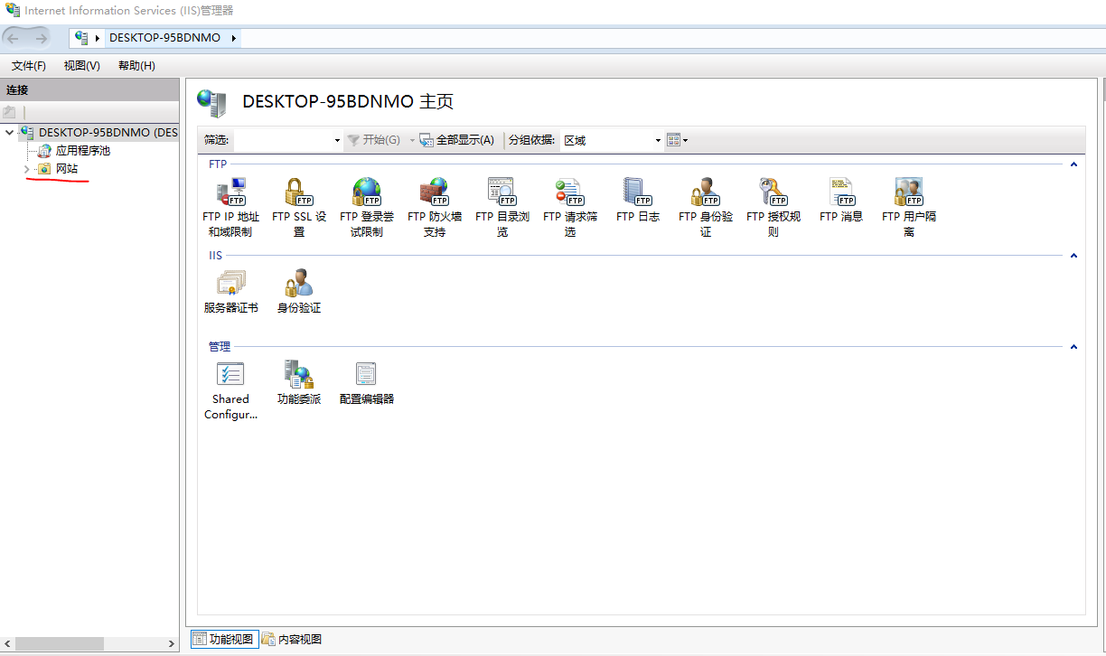The height and width of the screenshot is (656, 1106).
Task: Click the address bar server icon
Action: (81, 38)
